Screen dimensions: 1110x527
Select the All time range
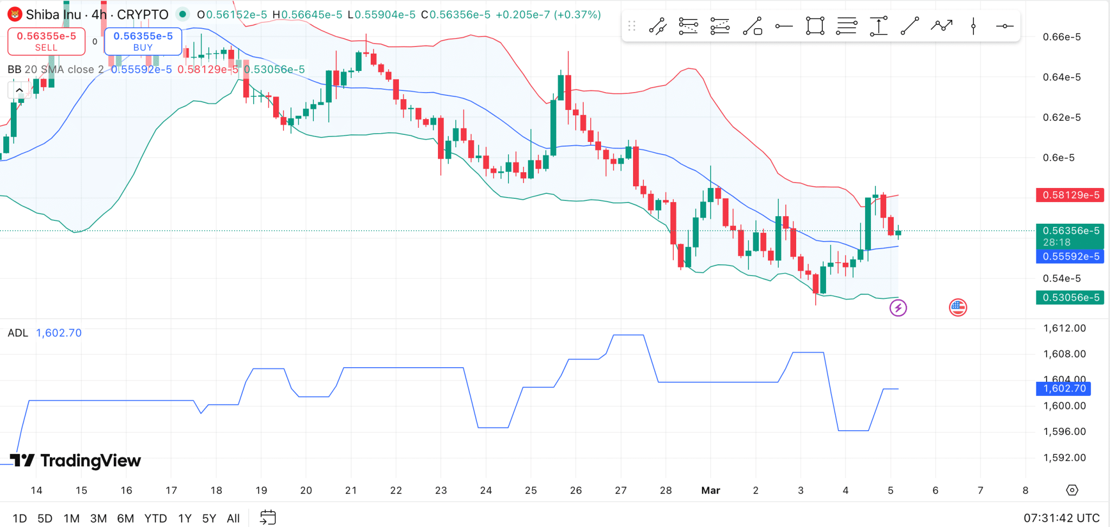[x=233, y=518]
